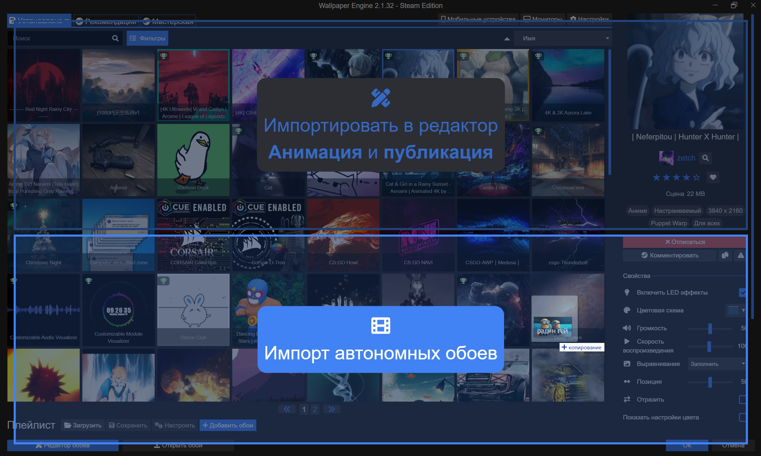This screenshot has height=456, width=761.
Task: Click the copy icon beside Комментировать
Action: [725, 255]
